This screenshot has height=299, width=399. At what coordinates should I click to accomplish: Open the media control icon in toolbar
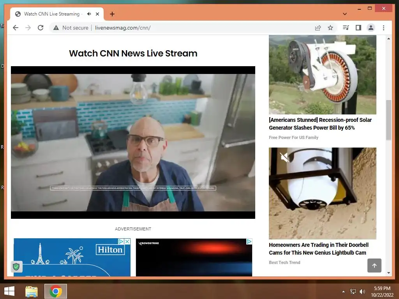click(346, 28)
